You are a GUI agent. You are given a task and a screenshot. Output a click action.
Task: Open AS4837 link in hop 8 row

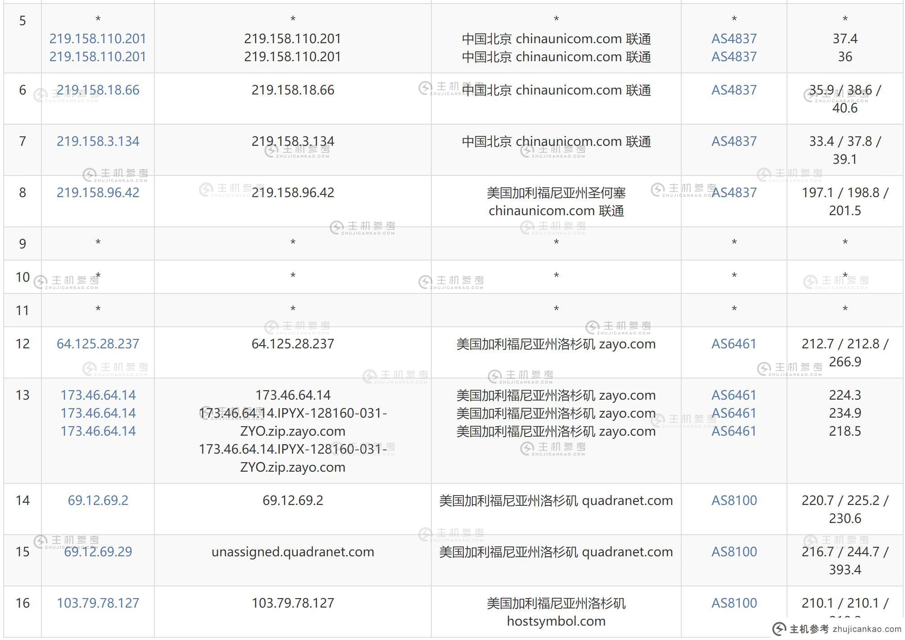[x=734, y=193]
